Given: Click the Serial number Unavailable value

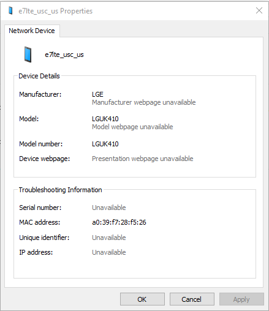Looking at the screenshot, I should [109, 208].
